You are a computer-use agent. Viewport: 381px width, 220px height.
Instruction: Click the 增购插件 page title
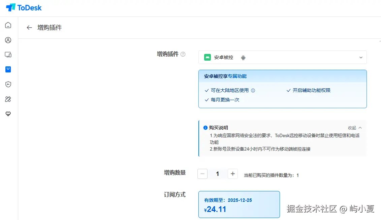tap(50, 28)
